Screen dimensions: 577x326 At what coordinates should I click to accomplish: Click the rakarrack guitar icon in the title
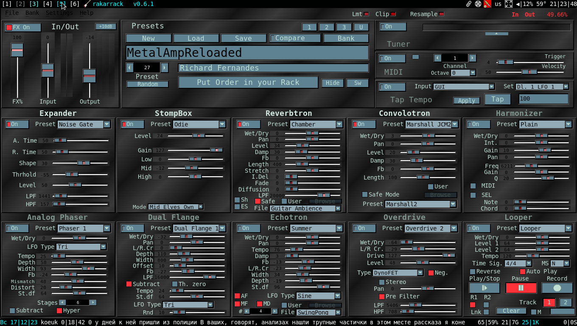tap(87, 4)
